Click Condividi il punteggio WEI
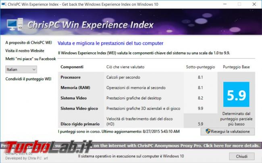 pos(28,79)
